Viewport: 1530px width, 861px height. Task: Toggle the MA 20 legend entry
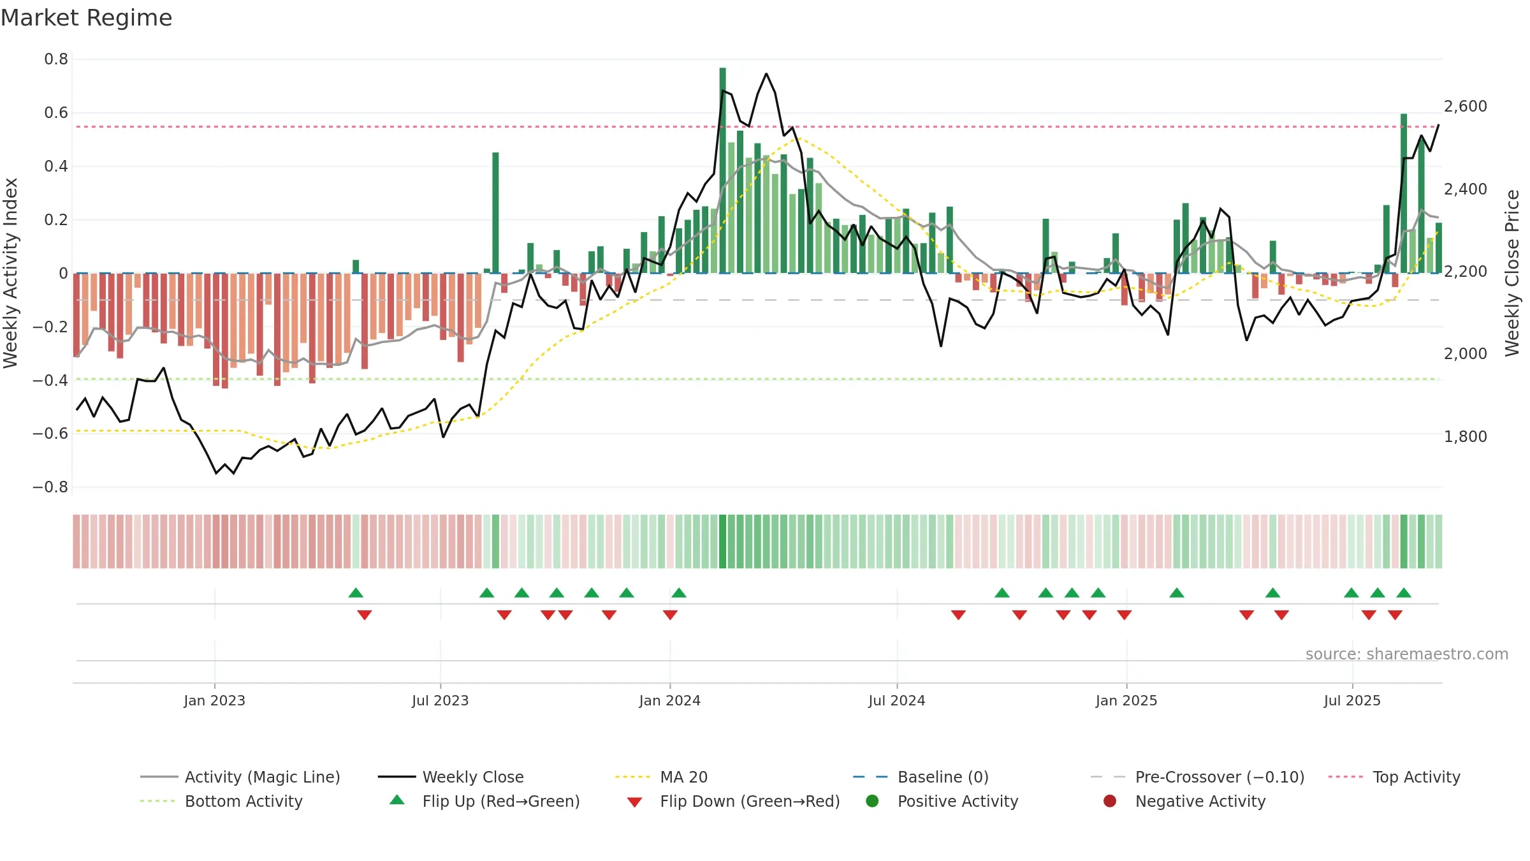click(661, 777)
